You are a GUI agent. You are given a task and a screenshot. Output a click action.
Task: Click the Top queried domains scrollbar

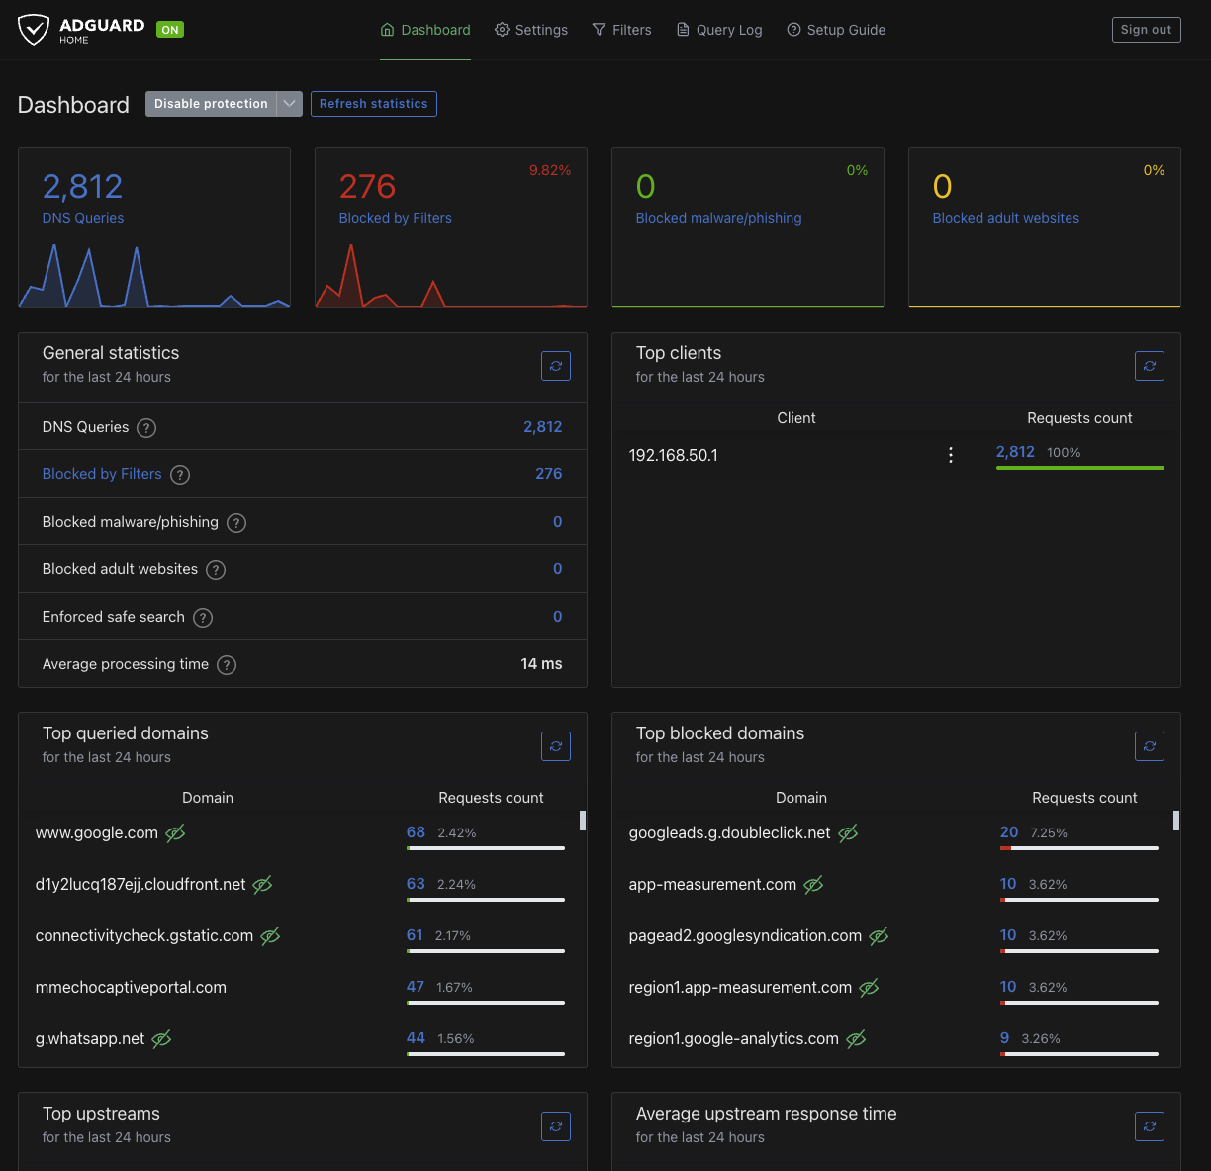[x=583, y=821]
